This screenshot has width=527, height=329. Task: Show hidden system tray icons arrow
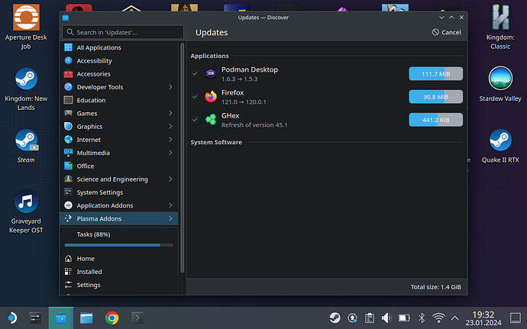click(454, 318)
